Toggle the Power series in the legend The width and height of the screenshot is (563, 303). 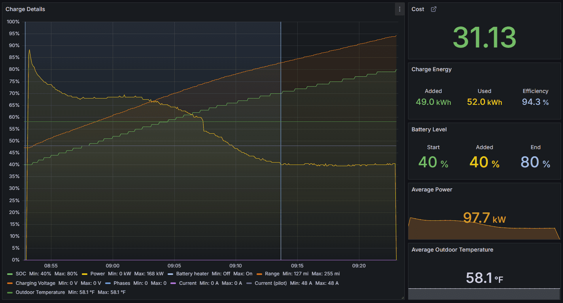click(98, 274)
